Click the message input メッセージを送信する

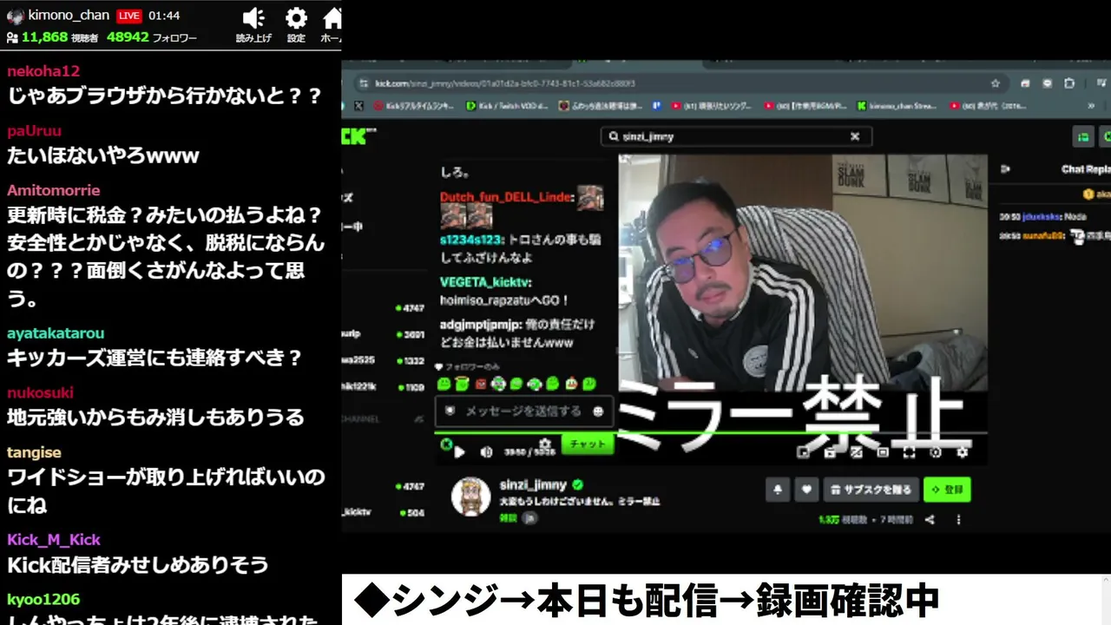[x=523, y=411]
